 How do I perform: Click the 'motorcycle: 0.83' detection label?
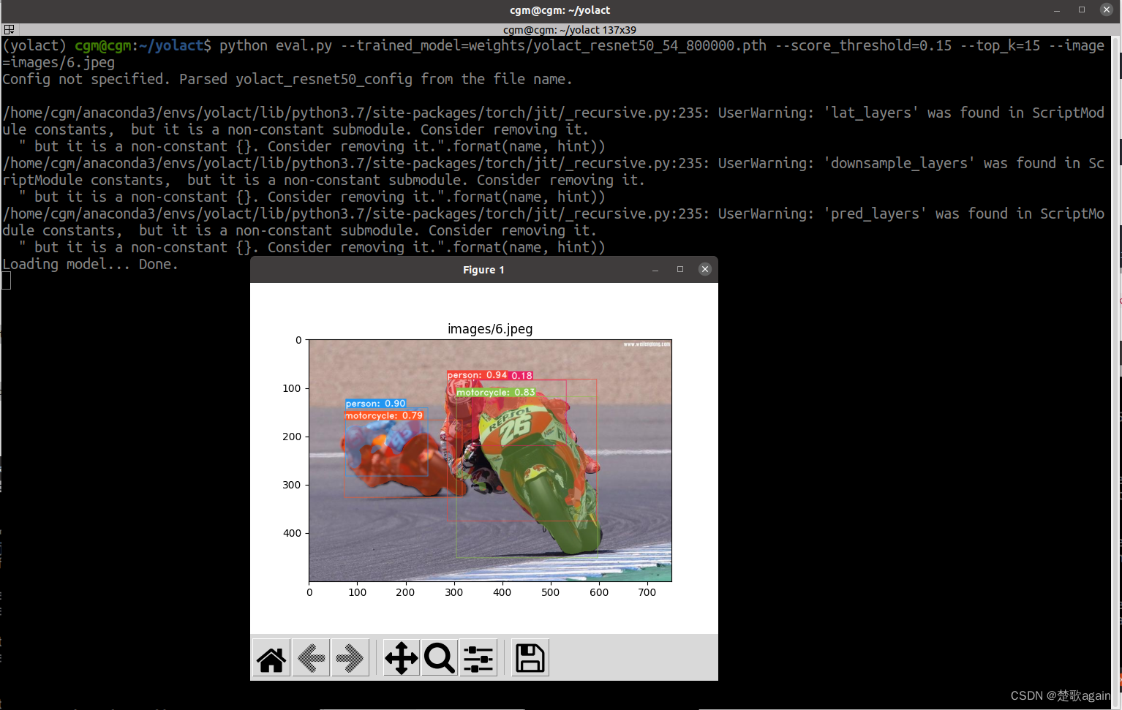pos(496,393)
